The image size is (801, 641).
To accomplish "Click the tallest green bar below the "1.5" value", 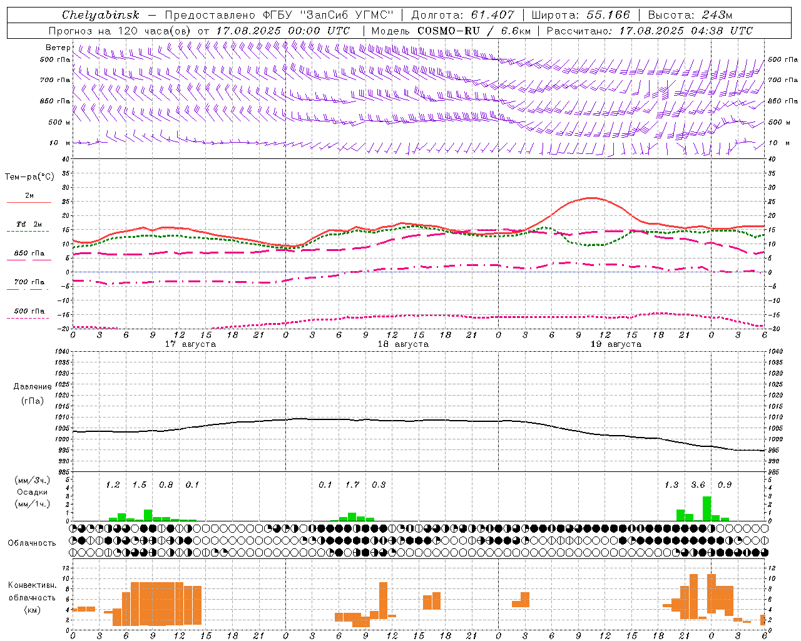I will 148,515.
